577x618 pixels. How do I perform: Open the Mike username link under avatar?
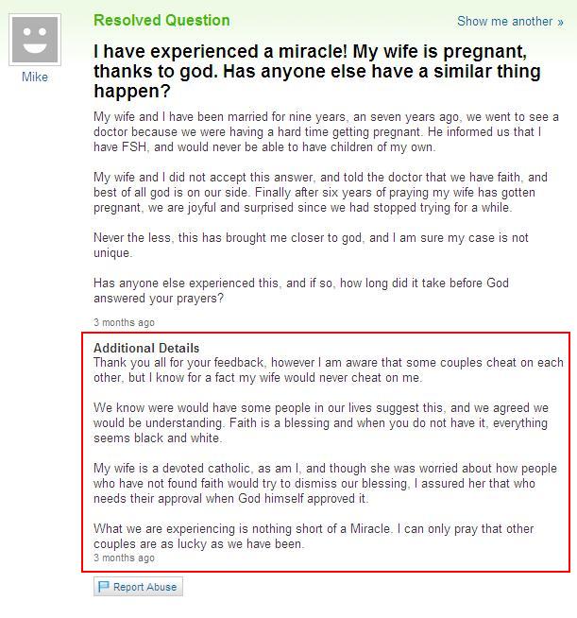click(x=35, y=77)
